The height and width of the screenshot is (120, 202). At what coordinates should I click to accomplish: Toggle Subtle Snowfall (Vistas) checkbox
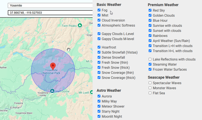point(99,52)
